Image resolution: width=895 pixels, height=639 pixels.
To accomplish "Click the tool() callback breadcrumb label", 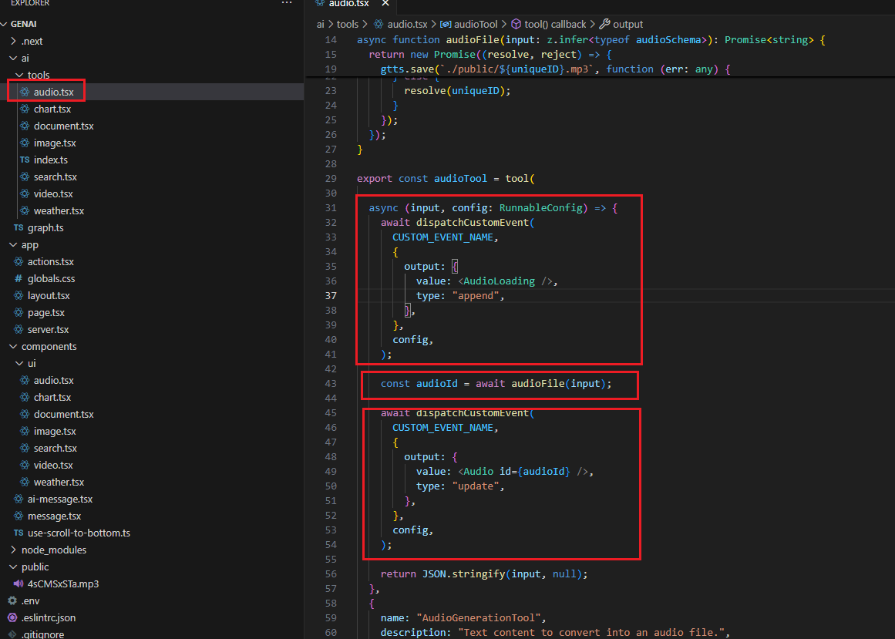I will tap(555, 24).
